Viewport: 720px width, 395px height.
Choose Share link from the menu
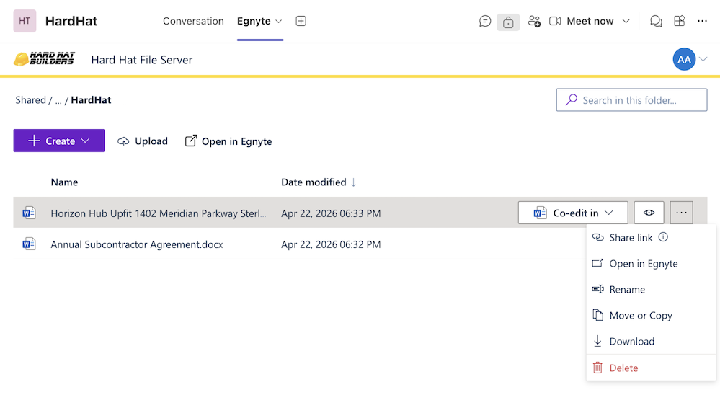tap(631, 237)
